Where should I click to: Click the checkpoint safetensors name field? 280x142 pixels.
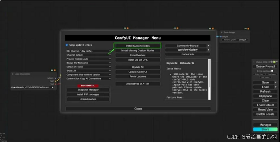[x=33, y=87]
